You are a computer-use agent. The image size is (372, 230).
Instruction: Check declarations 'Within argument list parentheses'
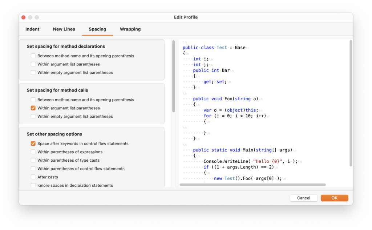point(33,64)
